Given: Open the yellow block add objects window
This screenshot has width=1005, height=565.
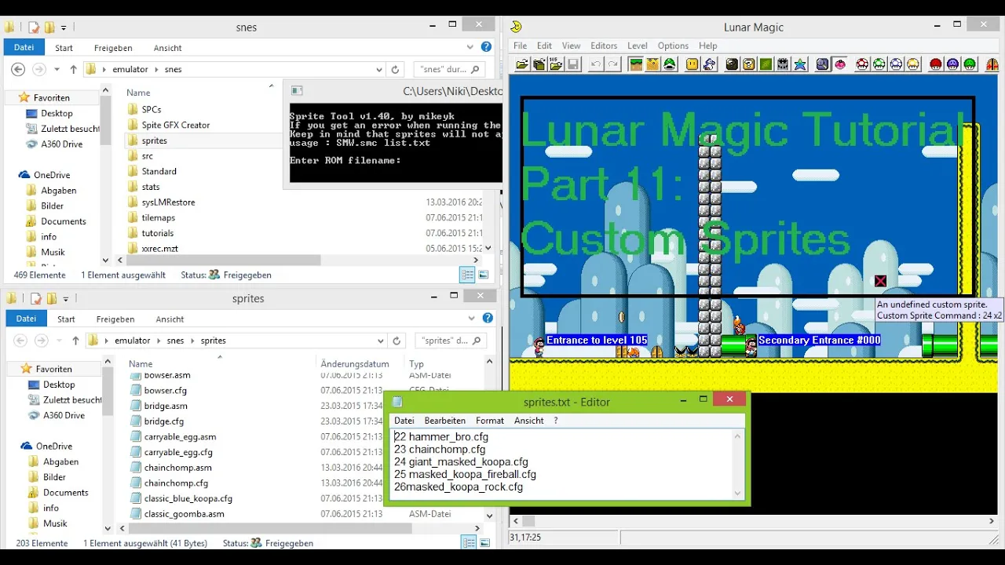Looking at the screenshot, I should 693,64.
